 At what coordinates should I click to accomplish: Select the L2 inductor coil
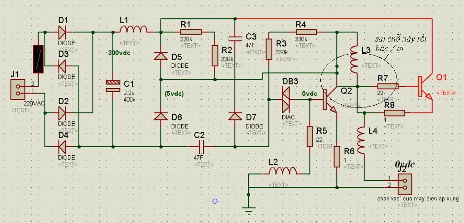click(x=283, y=171)
